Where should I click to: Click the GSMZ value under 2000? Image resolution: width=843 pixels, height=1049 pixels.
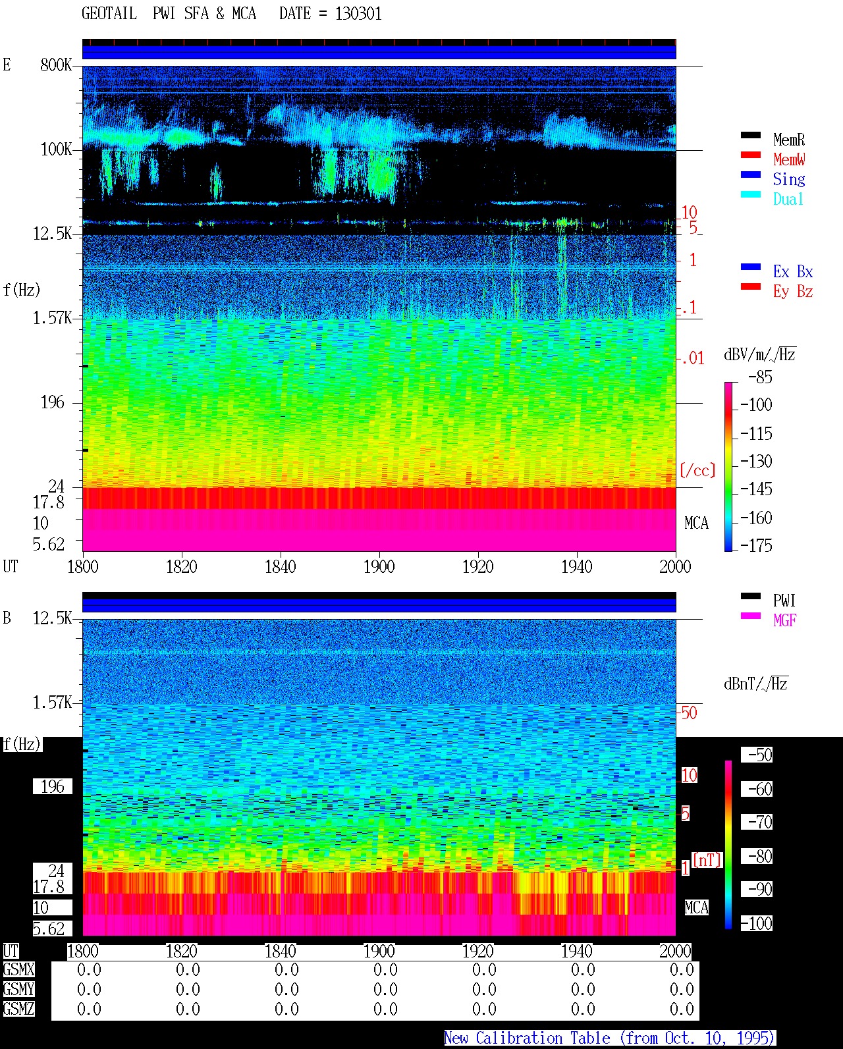(x=682, y=1009)
